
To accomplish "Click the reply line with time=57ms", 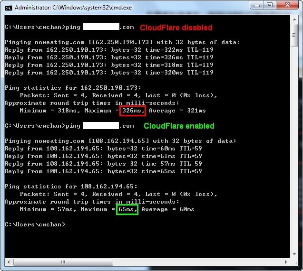I will (x=103, y=164).
